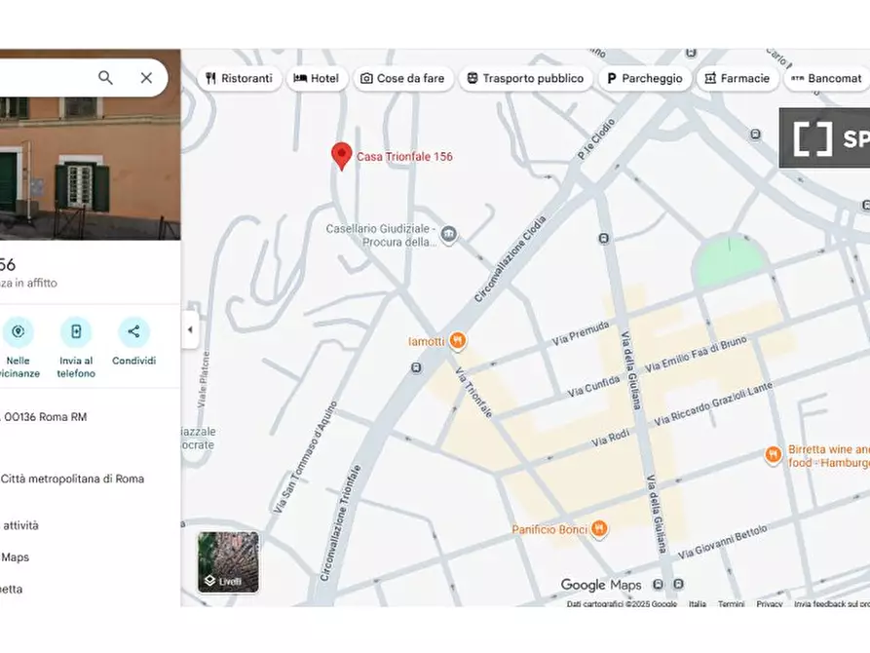
Task: Open Condividi sharing options
Action: click(x=134, y=331)
